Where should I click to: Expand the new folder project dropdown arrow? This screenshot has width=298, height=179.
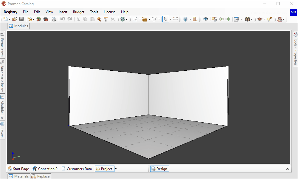point(33,19)
